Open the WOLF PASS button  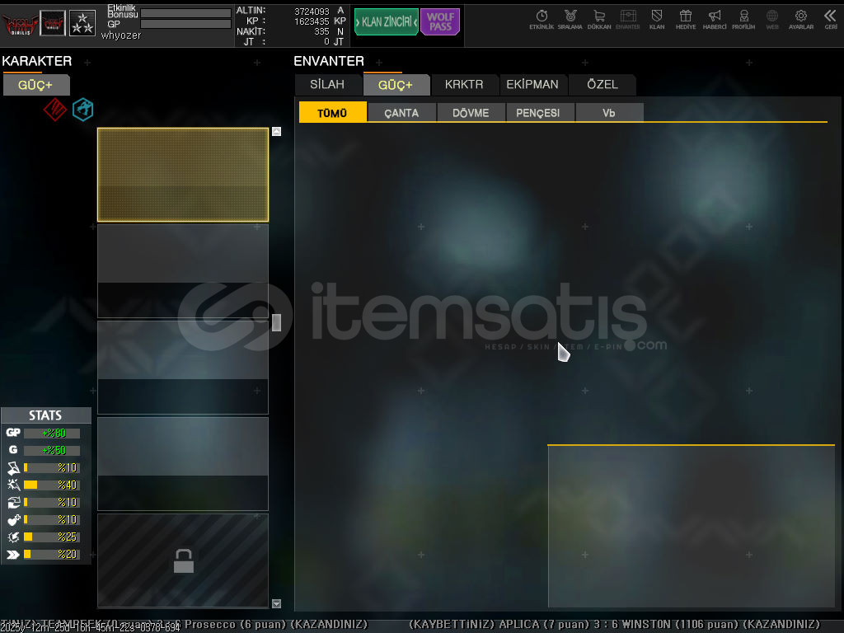pos(440,22)
